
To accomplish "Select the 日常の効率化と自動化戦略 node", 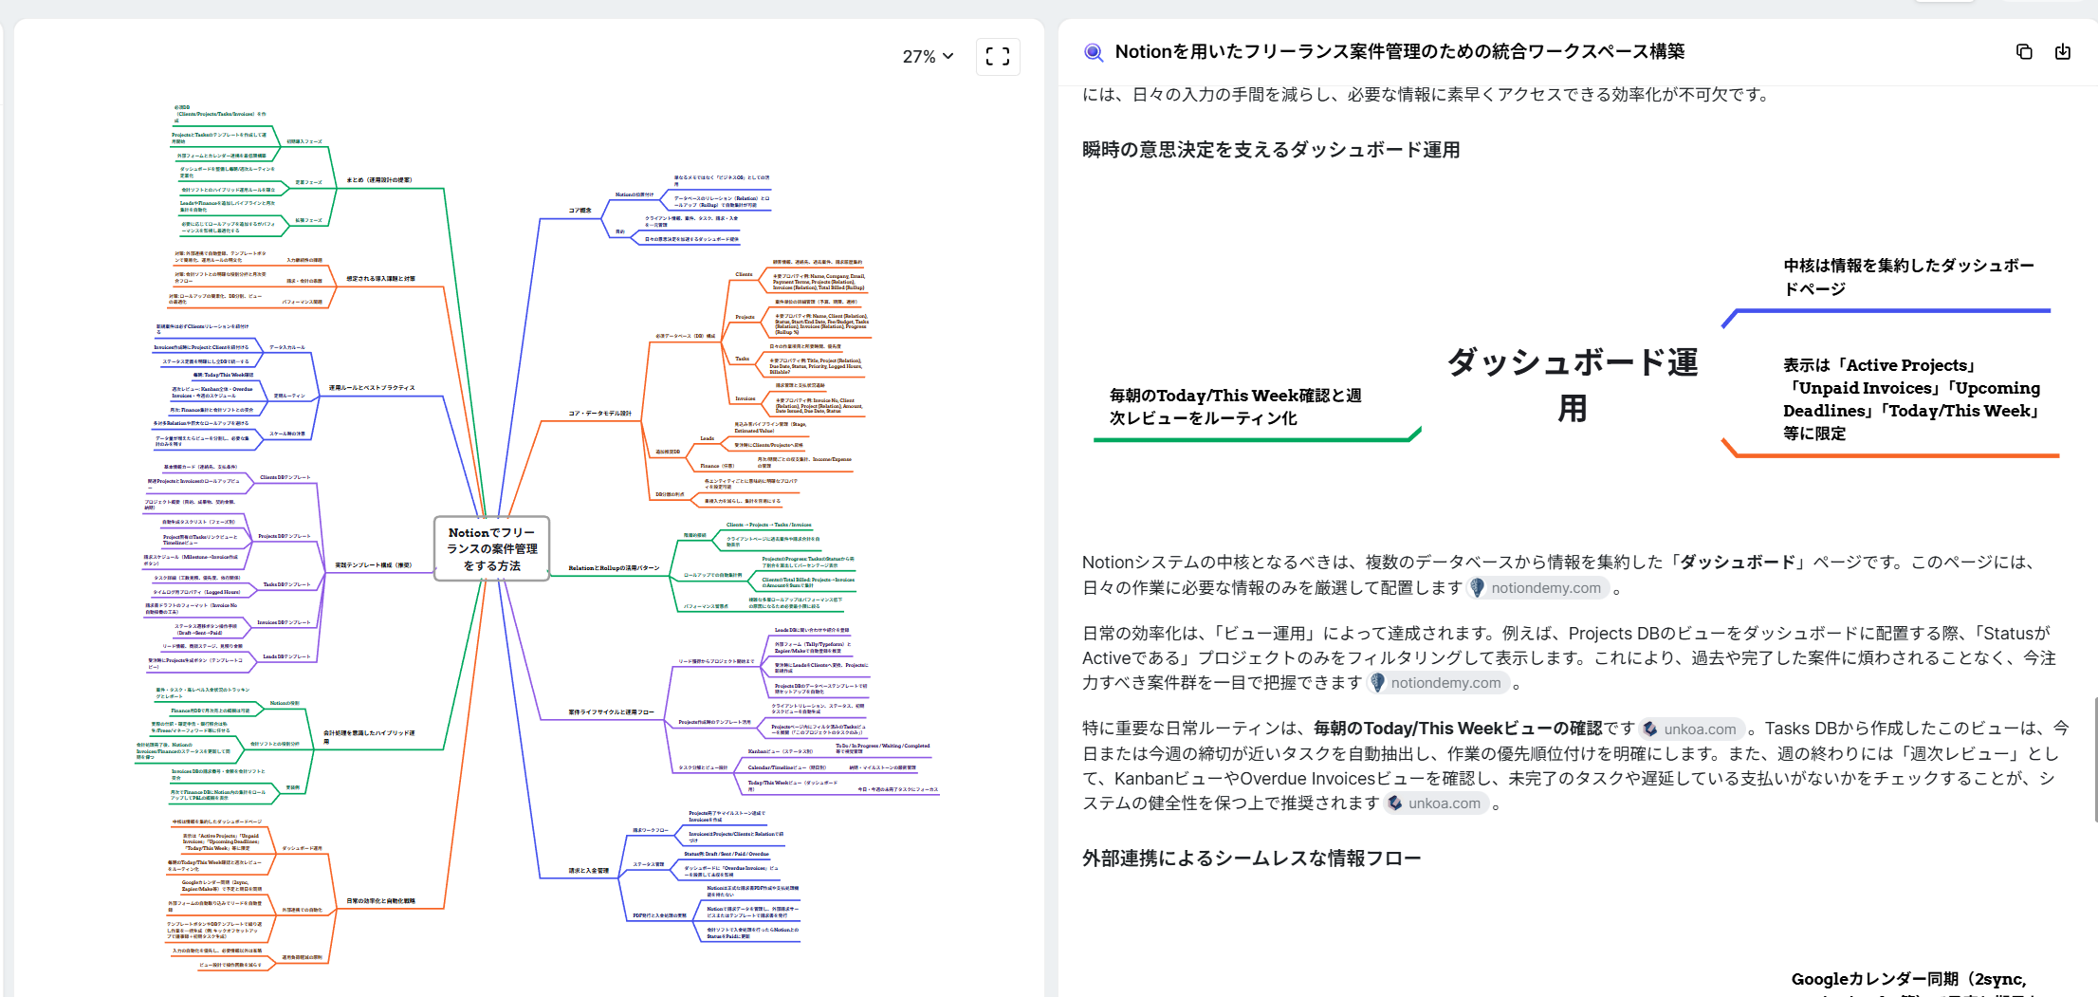I will [x=380, y=901].
